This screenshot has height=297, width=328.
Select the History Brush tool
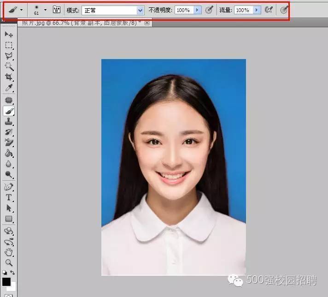pos(9,132)
